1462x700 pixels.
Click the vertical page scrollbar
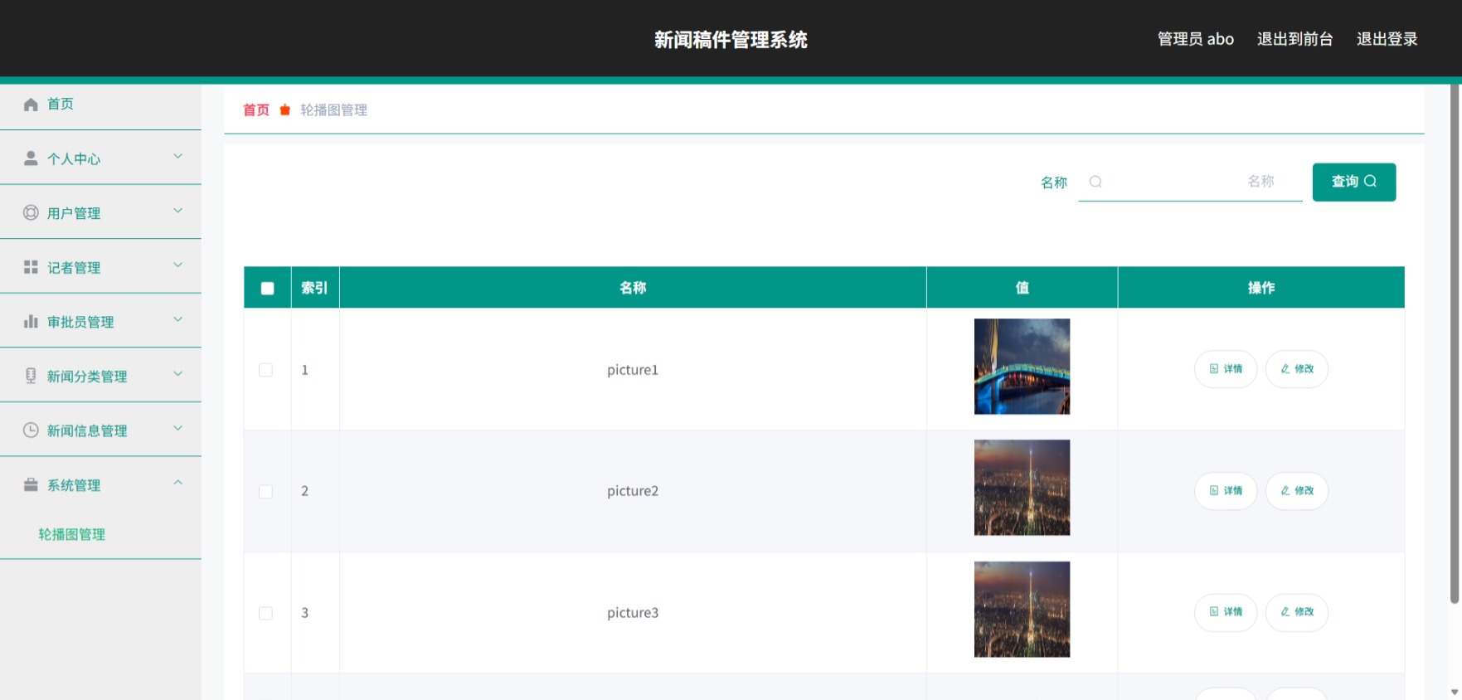tap(1455, 343)
